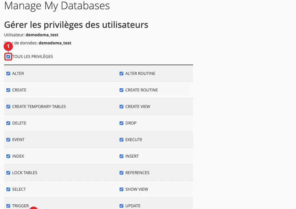The image size is (296, 209).
Task: Toggle the LOCK TABLES checkbox
Action: 8,173
